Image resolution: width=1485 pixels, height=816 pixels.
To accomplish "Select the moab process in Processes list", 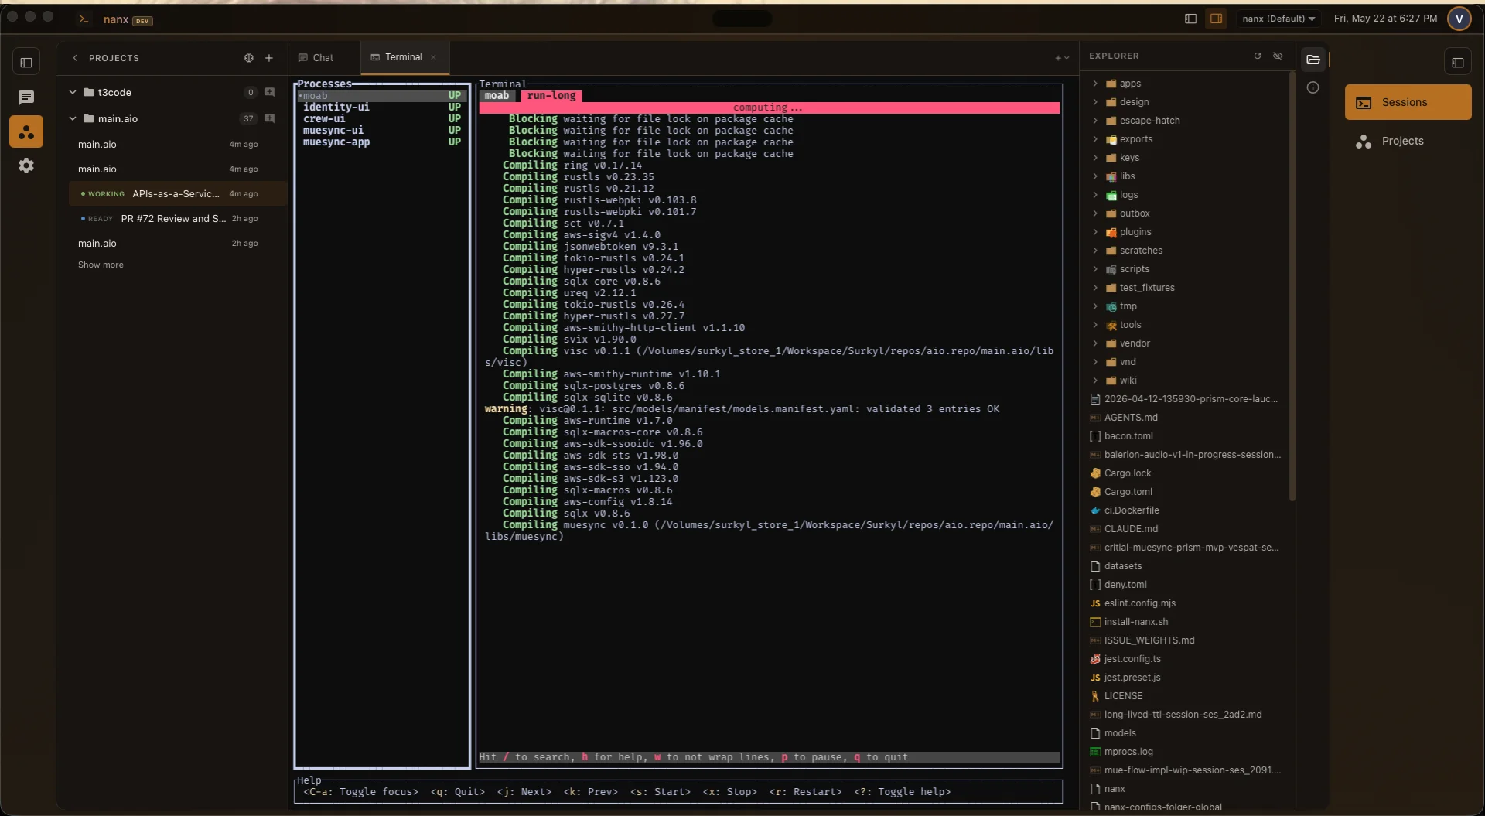I will pos(381,96).
